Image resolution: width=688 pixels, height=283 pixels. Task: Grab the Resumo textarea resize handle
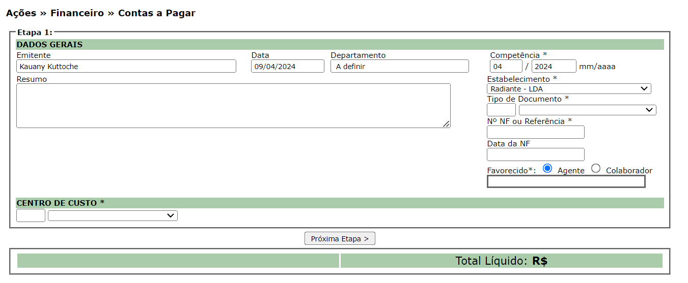446,123
